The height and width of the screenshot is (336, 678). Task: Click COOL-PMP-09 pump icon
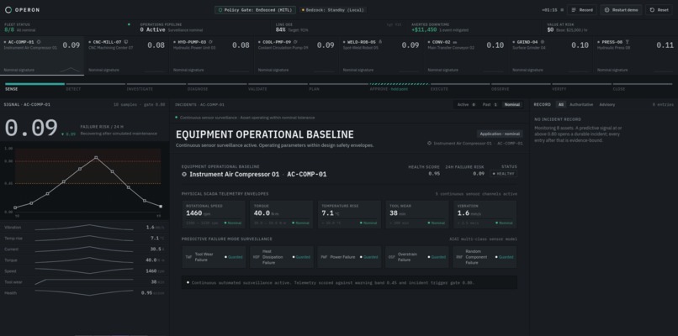click(x=295, y=42)
